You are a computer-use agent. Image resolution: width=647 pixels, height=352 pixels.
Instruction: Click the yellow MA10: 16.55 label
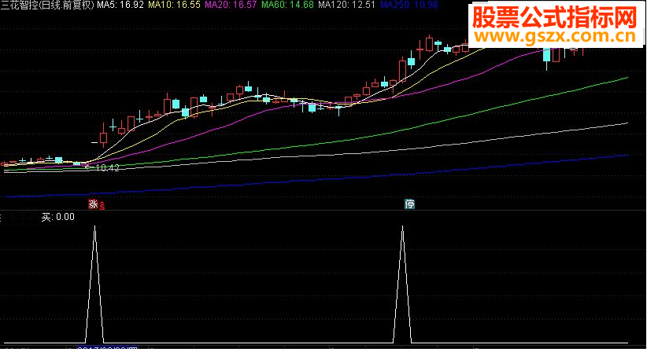click(174, 5)
